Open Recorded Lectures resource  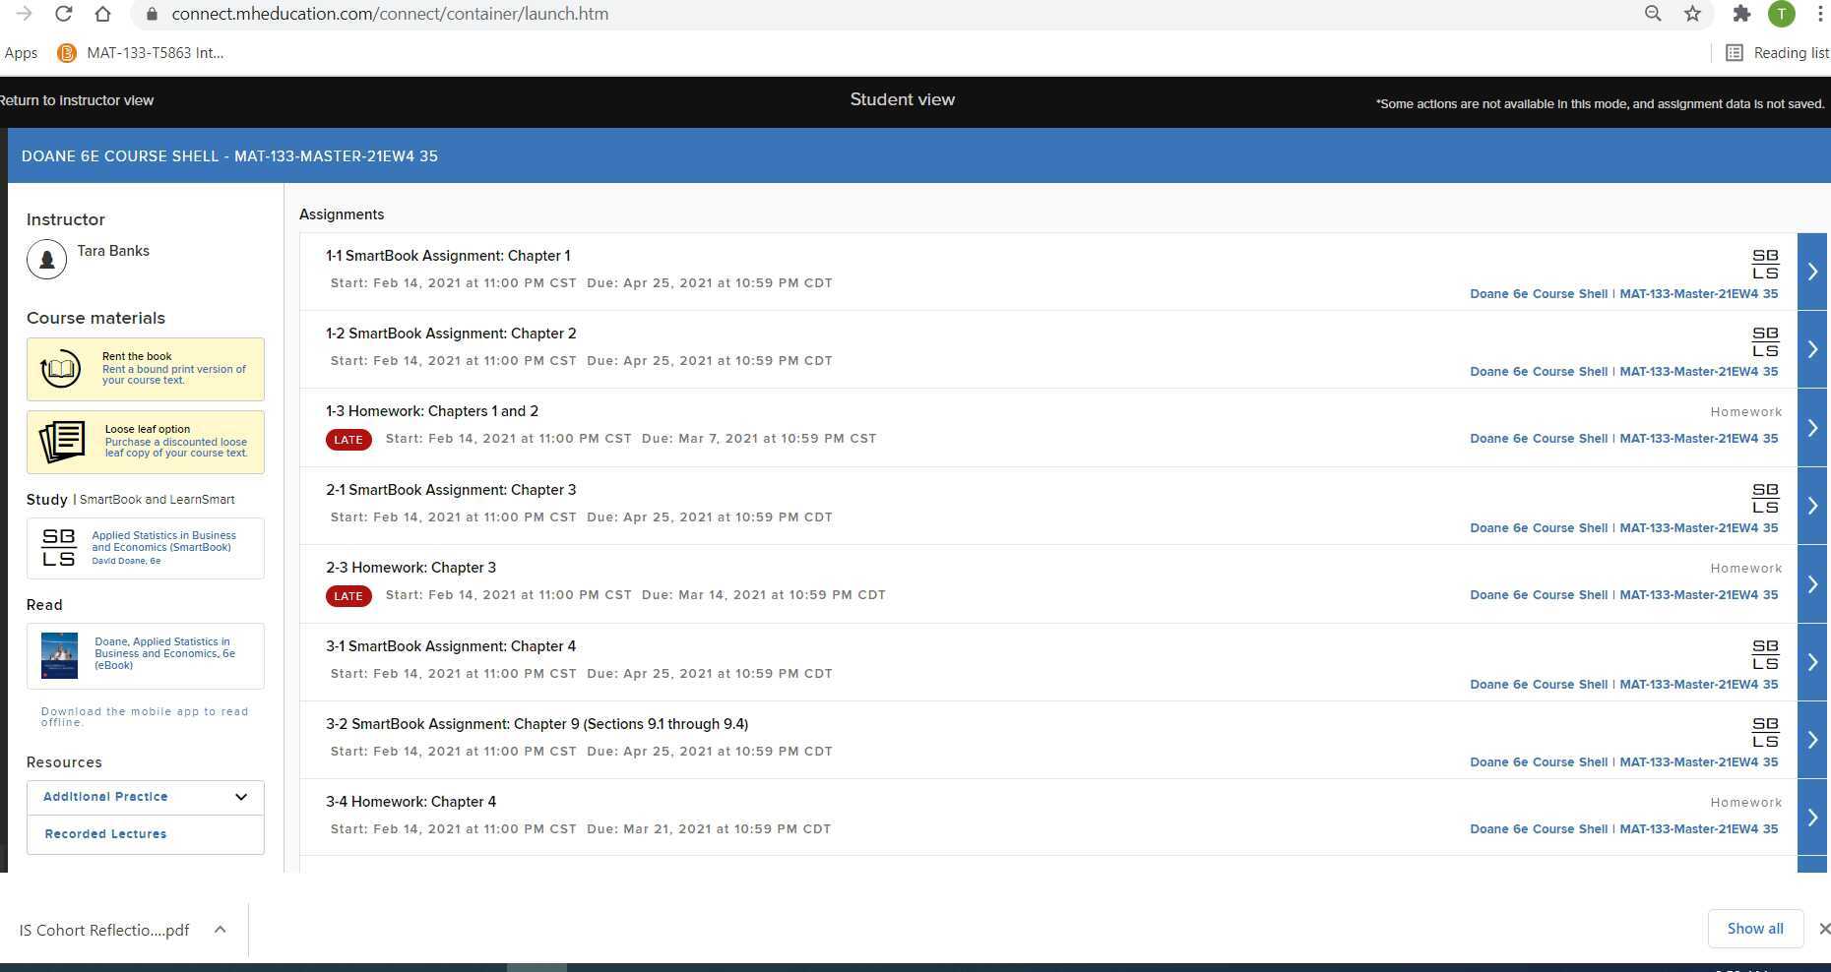[105, 834]
